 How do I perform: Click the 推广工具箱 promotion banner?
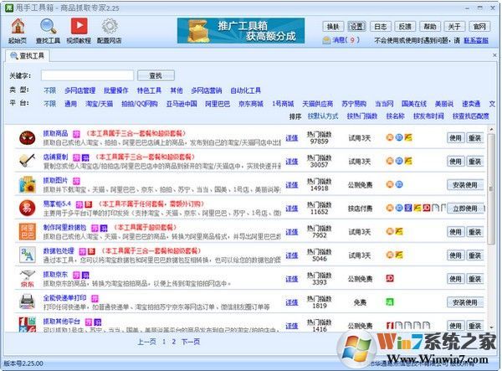(x=241, y=31)
